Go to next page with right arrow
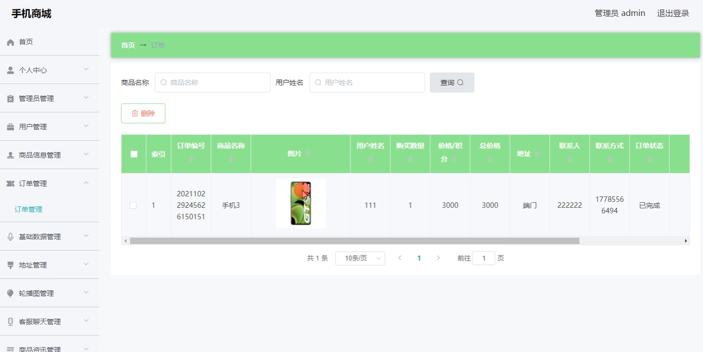Image resolution: width=703 pixels, height=352 pixels. 438,258
